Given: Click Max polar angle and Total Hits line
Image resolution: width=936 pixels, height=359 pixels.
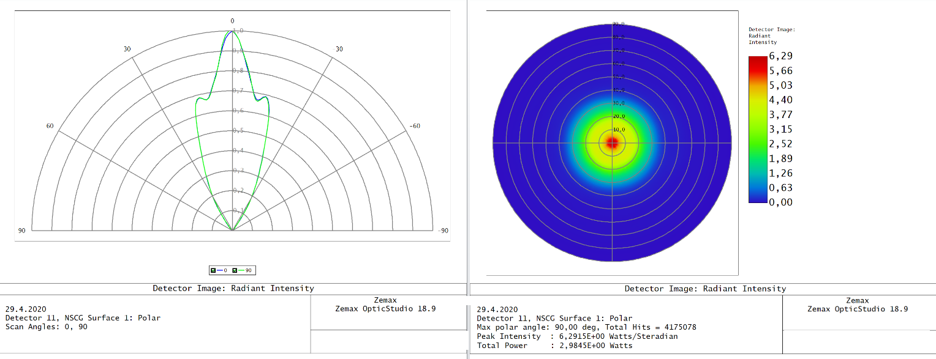Looking at the screenshot, I should 586,327.
